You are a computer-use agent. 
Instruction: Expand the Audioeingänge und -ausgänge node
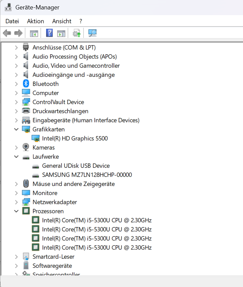(x=16, y=75)
